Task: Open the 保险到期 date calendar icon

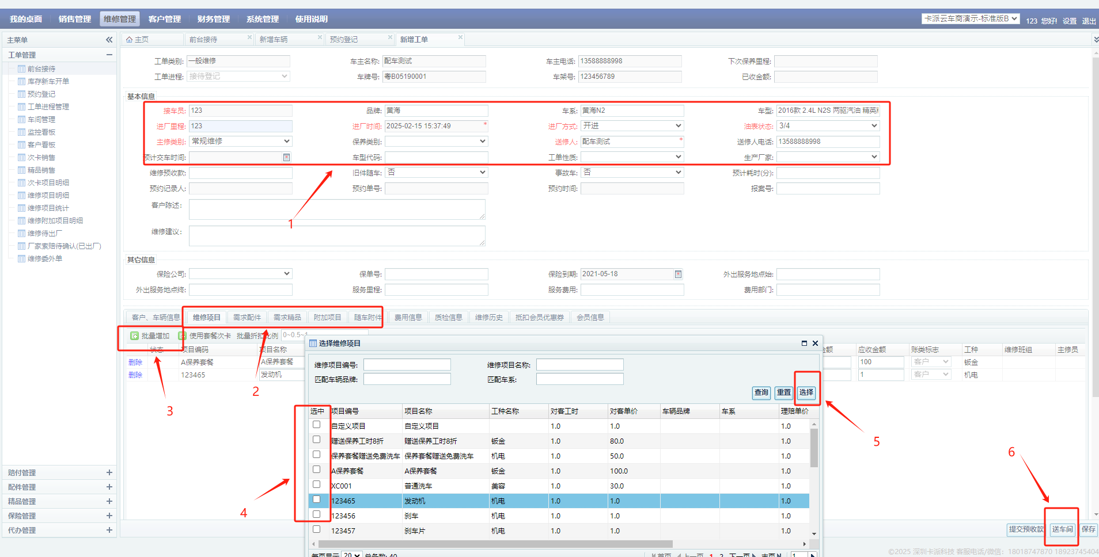Action: point(678,274)
